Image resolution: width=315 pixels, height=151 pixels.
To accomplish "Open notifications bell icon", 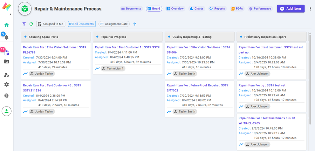I will tap(6, 37).
